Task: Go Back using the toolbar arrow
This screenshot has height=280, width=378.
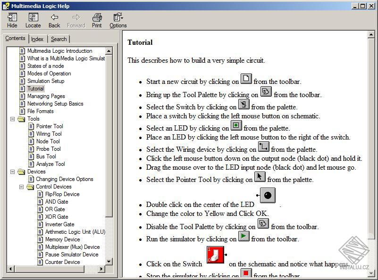Action: pyautogui.click(x=54, y=20)
